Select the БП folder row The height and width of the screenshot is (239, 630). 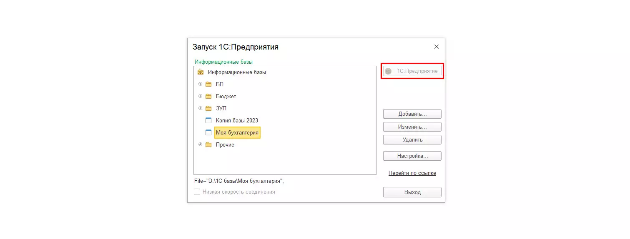[220, 84]
